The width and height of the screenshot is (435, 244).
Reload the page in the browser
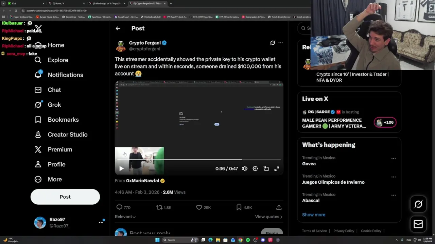(16, 11)
